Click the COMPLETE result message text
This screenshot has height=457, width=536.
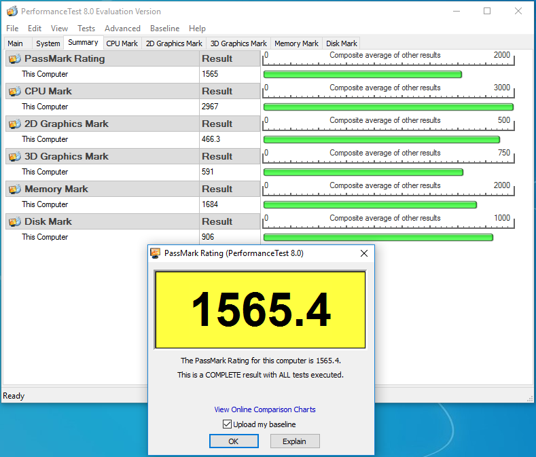click(260, 375)
